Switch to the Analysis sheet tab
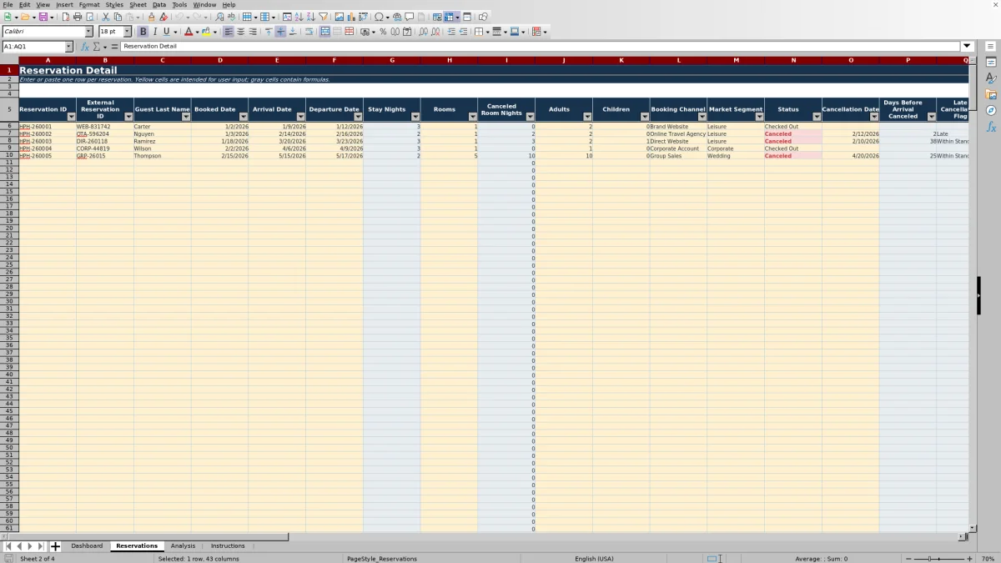Screen dimensions: 1001x563 (x=183, y=545)
